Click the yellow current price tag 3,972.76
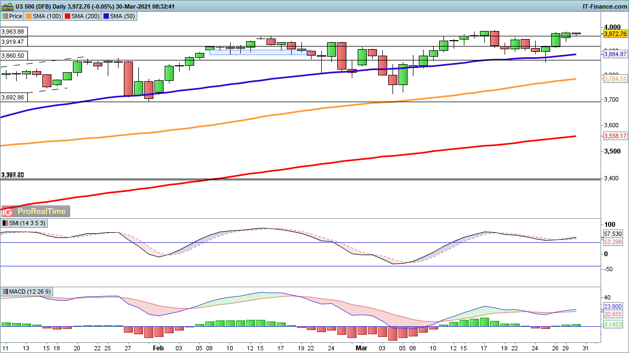Viewport: 629px width, 353px height. 615,34
